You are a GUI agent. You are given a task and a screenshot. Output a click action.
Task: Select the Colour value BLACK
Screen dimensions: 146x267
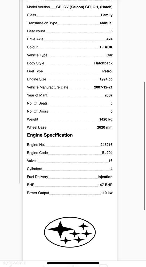(x=106, y=47)
